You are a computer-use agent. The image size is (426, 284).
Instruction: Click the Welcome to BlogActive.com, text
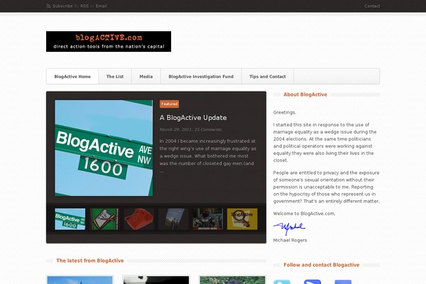(304, 214)
